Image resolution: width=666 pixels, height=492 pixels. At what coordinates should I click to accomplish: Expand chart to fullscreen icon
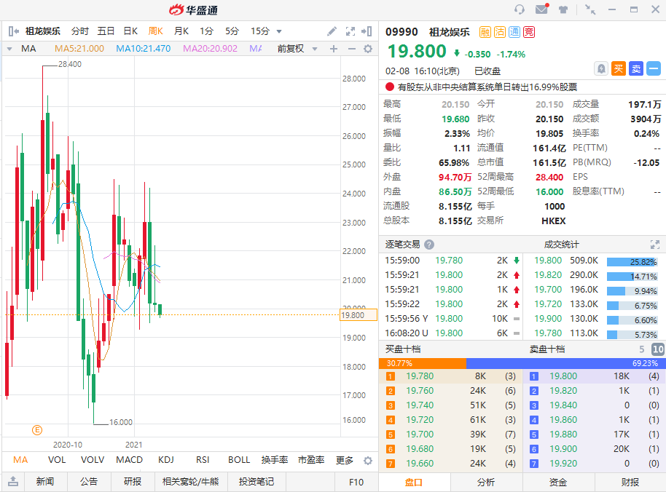[350, 31]
